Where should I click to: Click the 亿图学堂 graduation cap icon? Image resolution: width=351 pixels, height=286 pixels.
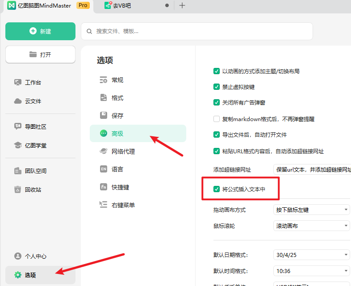tap(18, 145)
